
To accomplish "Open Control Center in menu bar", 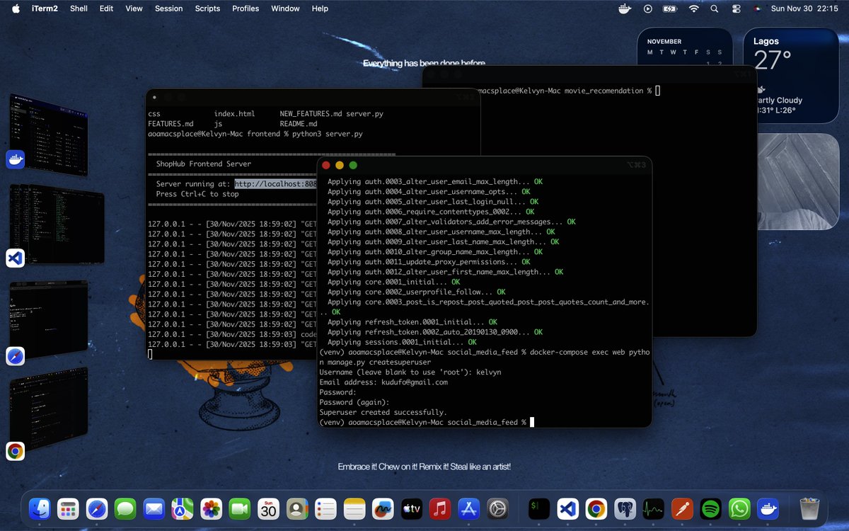I will (x=736, y=8).
